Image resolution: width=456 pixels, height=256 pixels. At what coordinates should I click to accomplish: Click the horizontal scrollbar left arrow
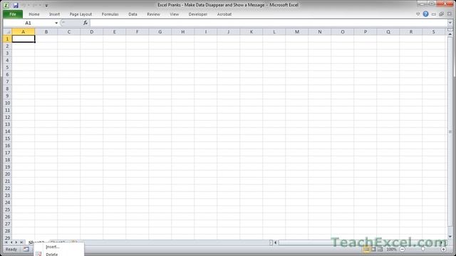pos(276,242)
